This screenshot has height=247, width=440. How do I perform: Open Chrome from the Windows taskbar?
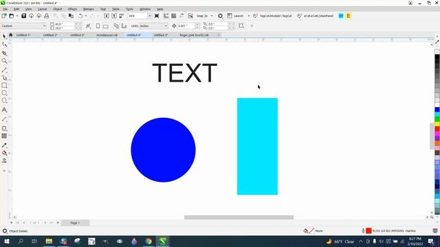click(148, 241)
